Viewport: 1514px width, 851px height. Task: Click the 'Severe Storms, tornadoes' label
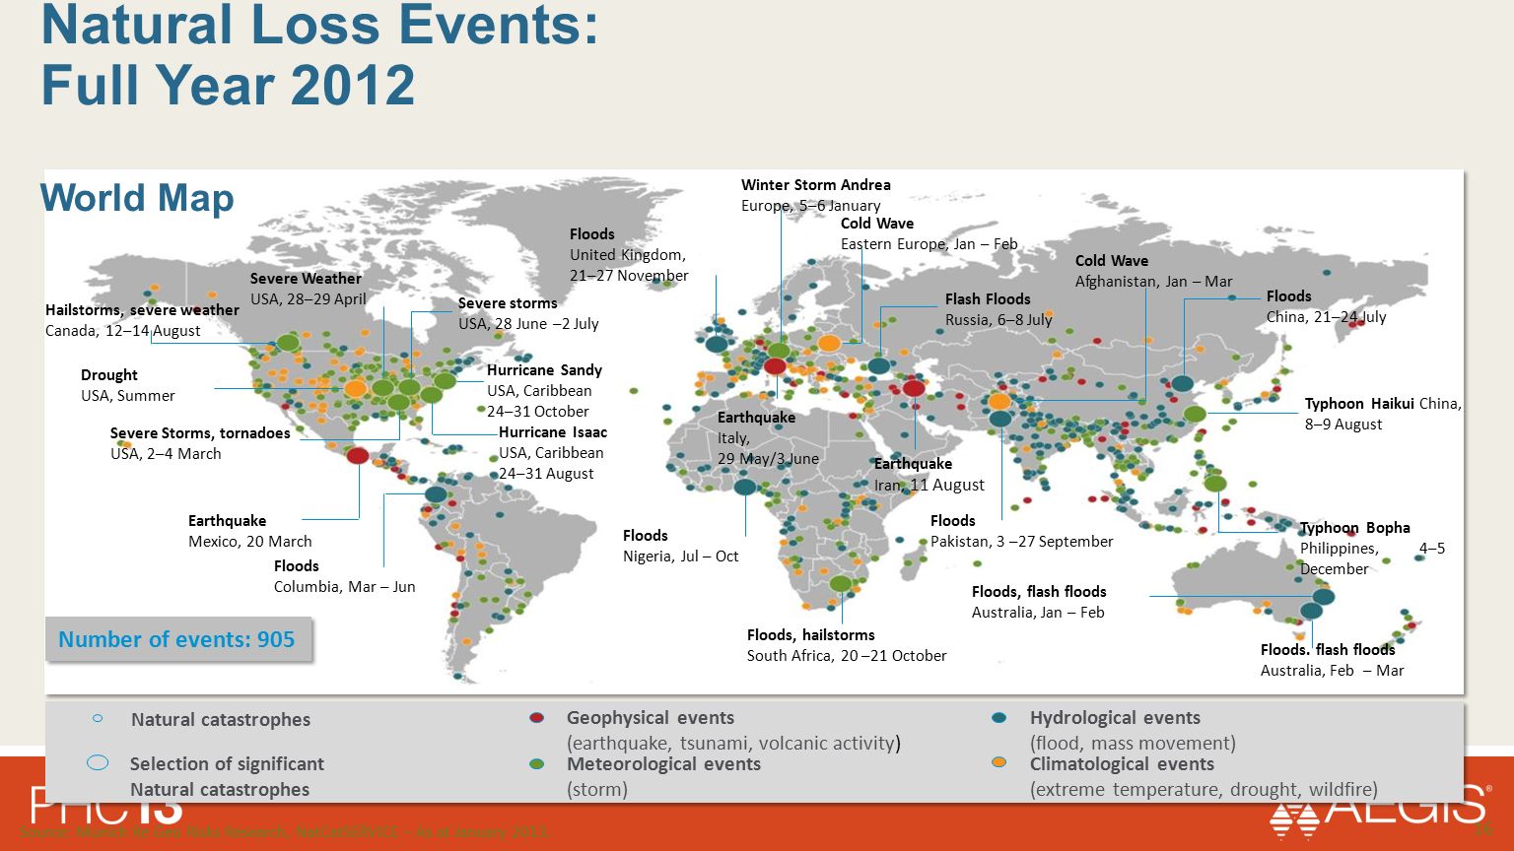coord(200,433)
